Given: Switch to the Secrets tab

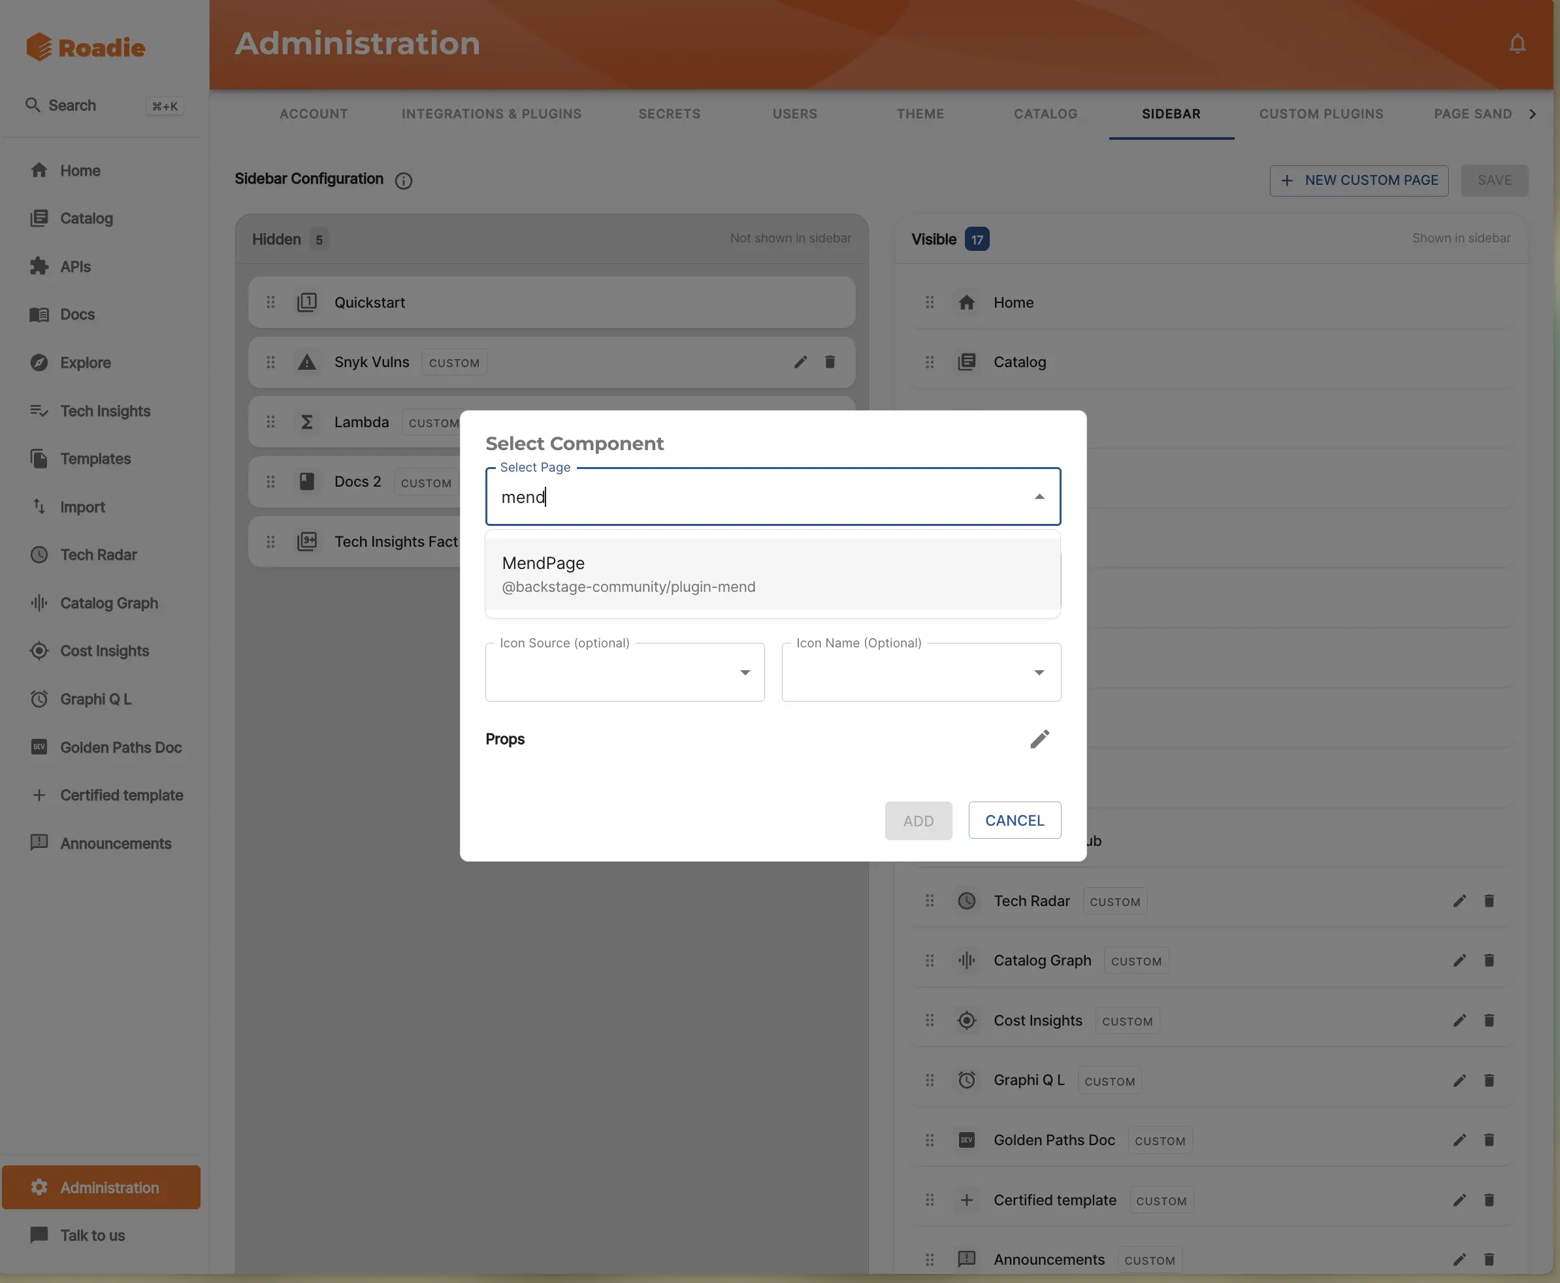Looking at the screenshot, I should coord(669,114).
